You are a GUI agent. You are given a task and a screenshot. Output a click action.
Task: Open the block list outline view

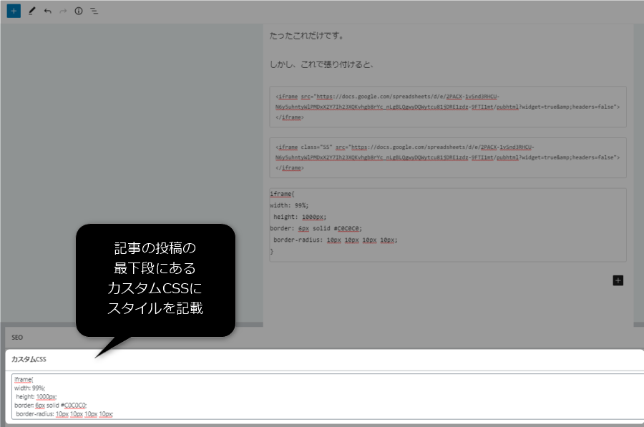coord(94,11)
